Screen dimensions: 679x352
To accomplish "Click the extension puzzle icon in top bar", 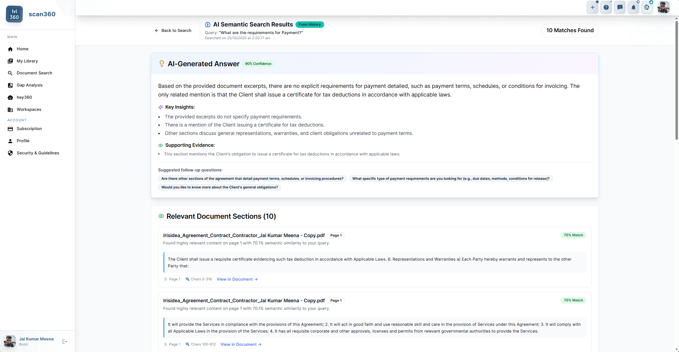I will pos(647,7).
